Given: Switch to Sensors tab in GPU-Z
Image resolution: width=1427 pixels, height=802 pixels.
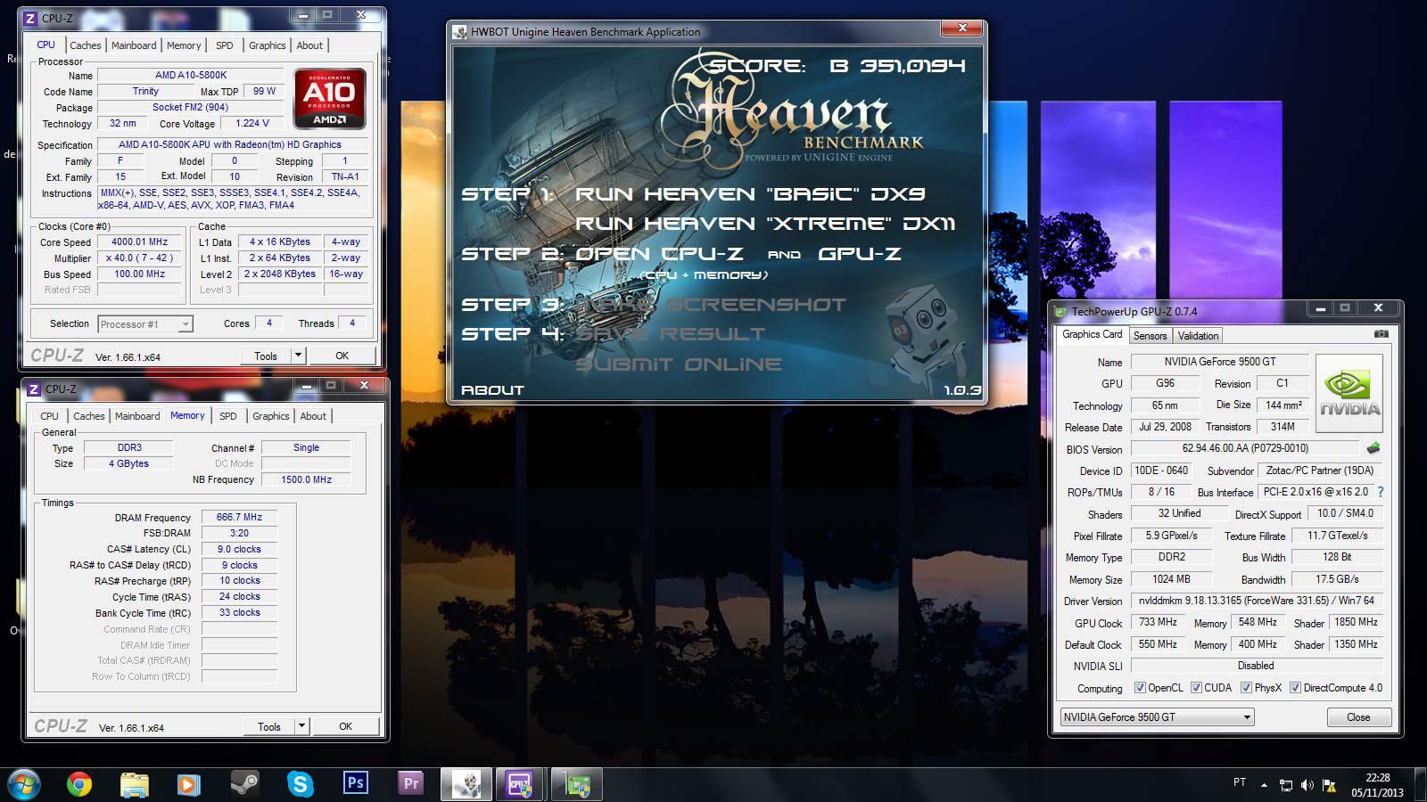Looking at the screenshot, I should pyautogui.click(x=1150, y=336).
